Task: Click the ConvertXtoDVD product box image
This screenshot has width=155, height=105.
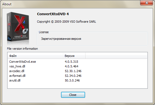Action: click(x=18, y=28)
